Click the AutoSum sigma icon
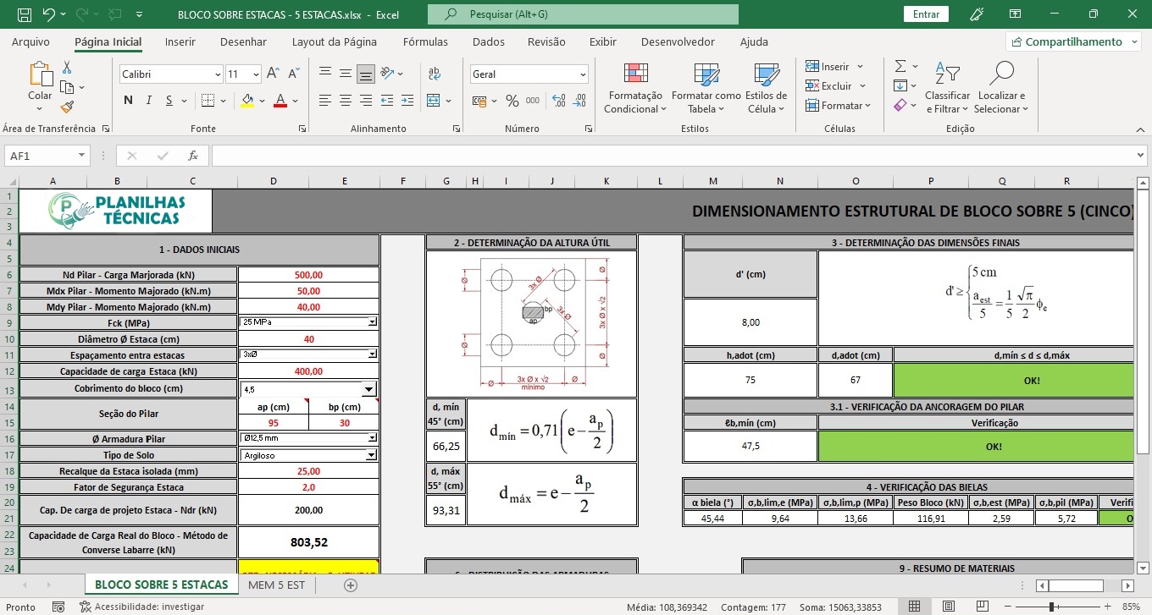 pos(900,66)
